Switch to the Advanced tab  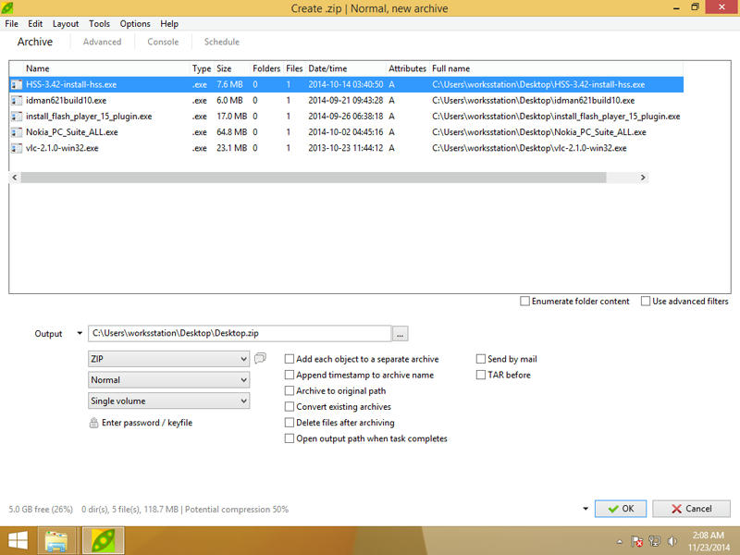(102, 42)
